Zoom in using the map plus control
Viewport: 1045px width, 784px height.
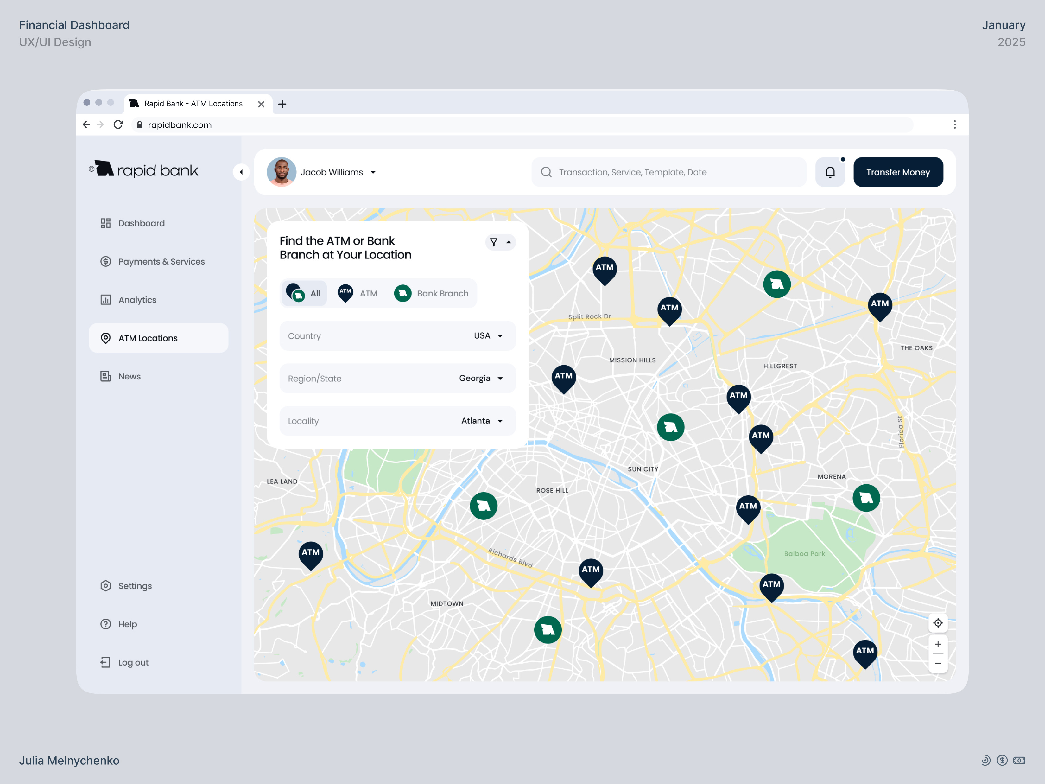(x=938, y=644)
